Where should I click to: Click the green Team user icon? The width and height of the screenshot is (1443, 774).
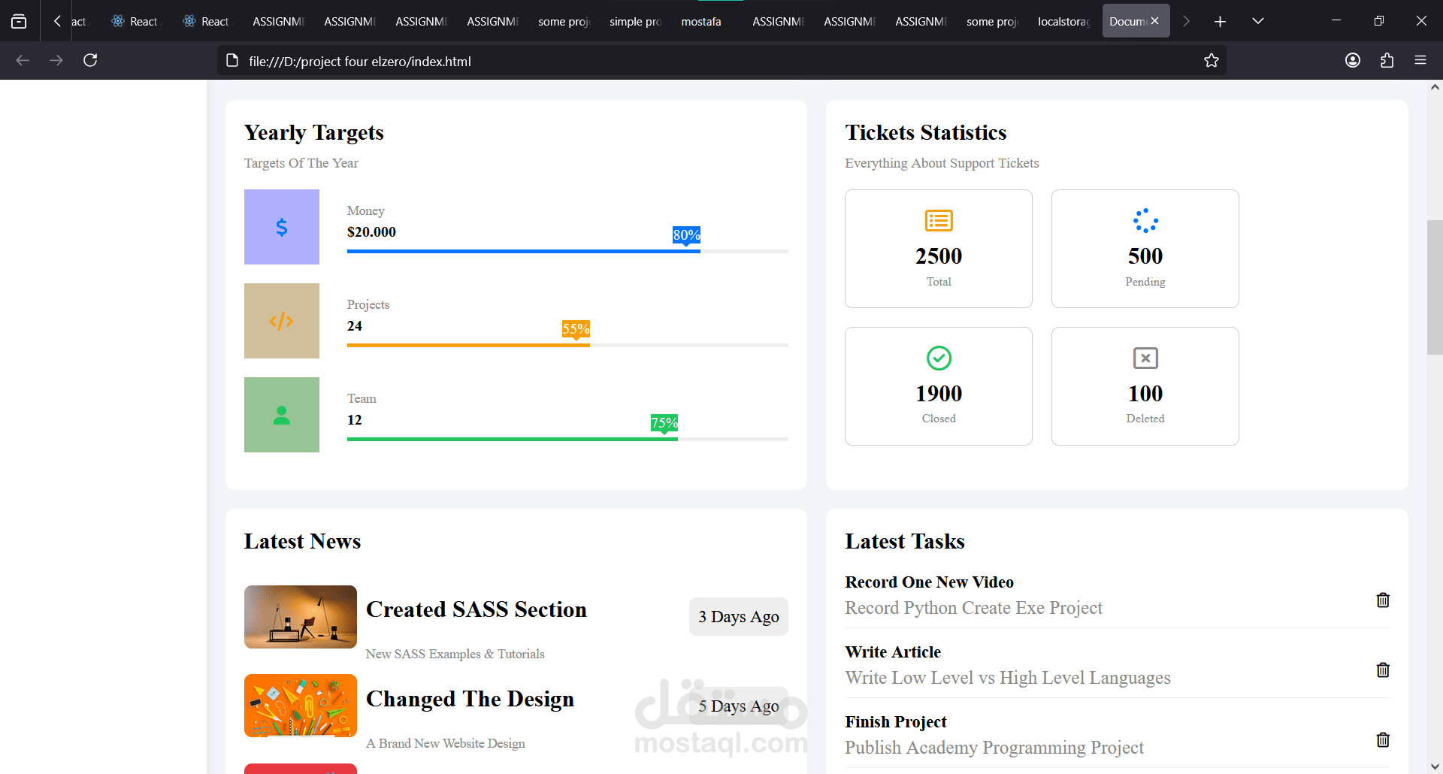pyautogui.click(x=282, y=415)
